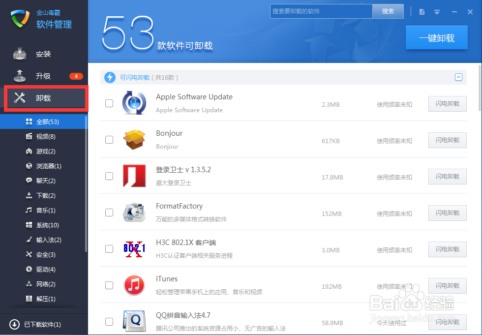Viewport: 482px width, 335px height.
Task: Click the 卸载 wrench icon in sidebar
Action: point(20,98)
